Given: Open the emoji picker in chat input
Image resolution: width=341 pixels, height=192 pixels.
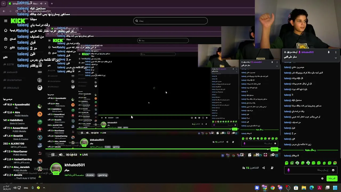Looking at the screenshot, I should (333, 170).
